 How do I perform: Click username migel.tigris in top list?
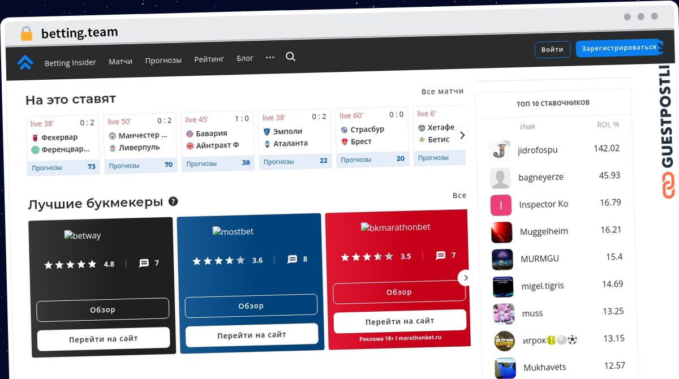coord(543,286)
